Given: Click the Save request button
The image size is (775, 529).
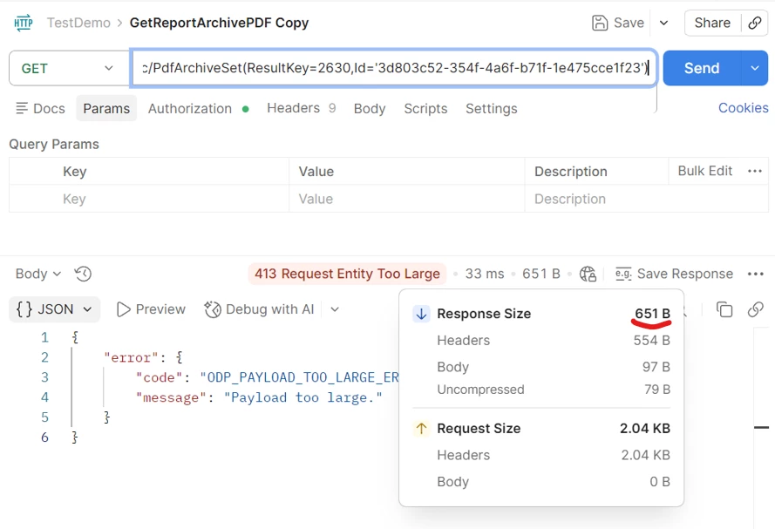Looking at the screenshot, I should (x=618, y=23).
